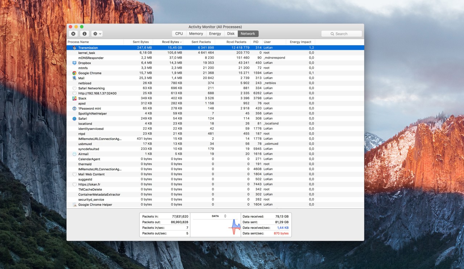Click the Dropbox icon in process list
Viewport: 464px width, 269px height.
pos(74,63)
